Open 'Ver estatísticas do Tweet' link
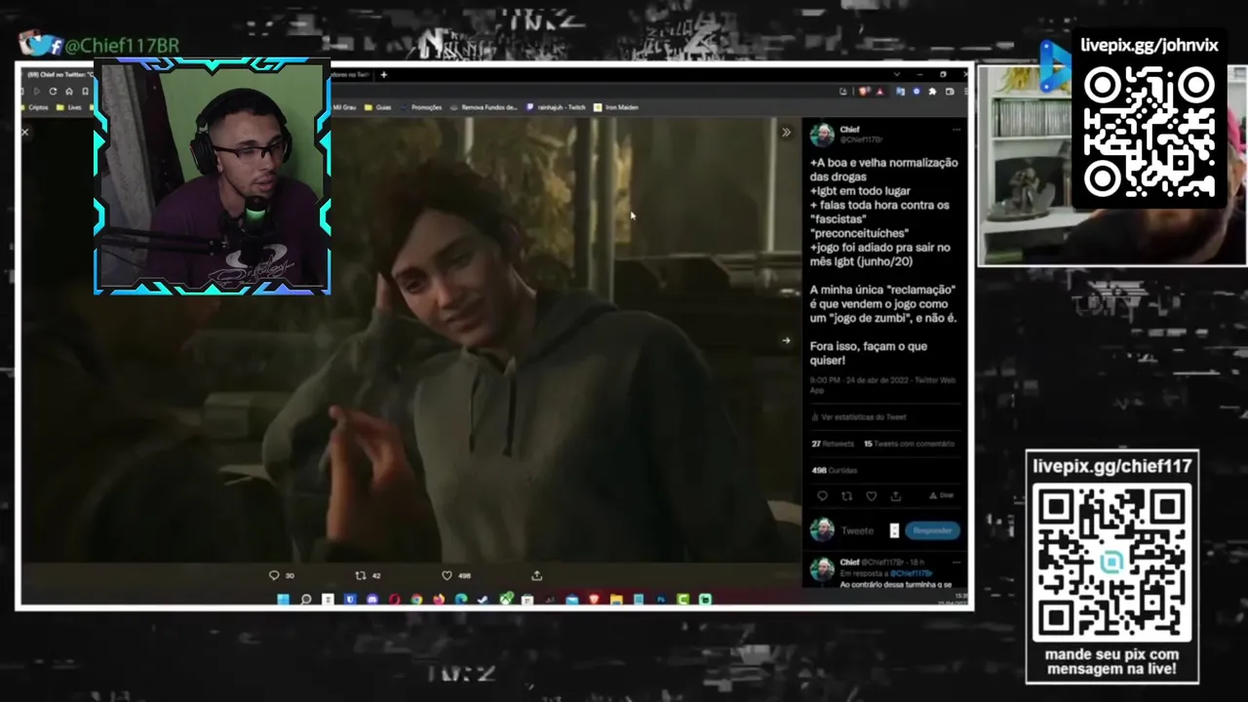This screenshot has height=702, width=1248. [859, 417]
